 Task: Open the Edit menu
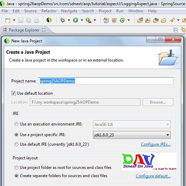[16, 11]
